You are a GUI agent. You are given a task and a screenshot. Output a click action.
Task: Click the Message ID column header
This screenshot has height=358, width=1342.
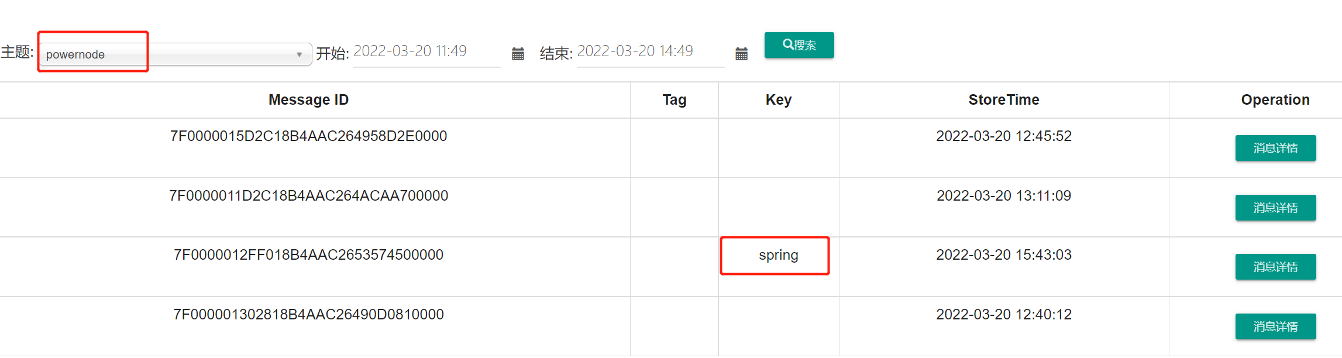click(308, 100)
